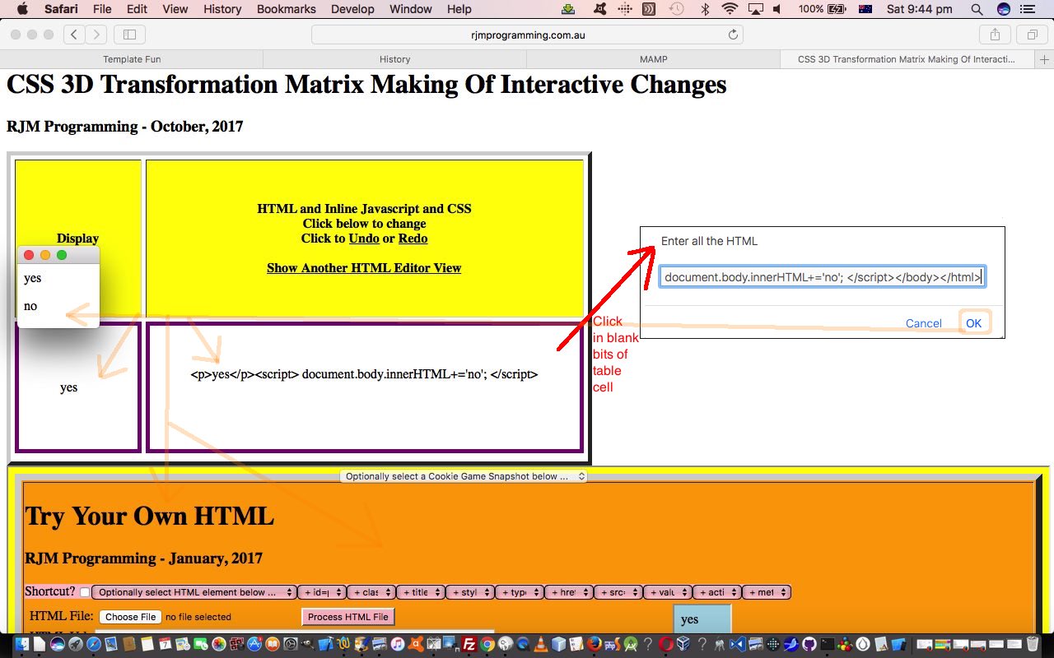Open the Bookmarks menu
This screenshot has height=658, width=1054.
(x=287, y=9)
